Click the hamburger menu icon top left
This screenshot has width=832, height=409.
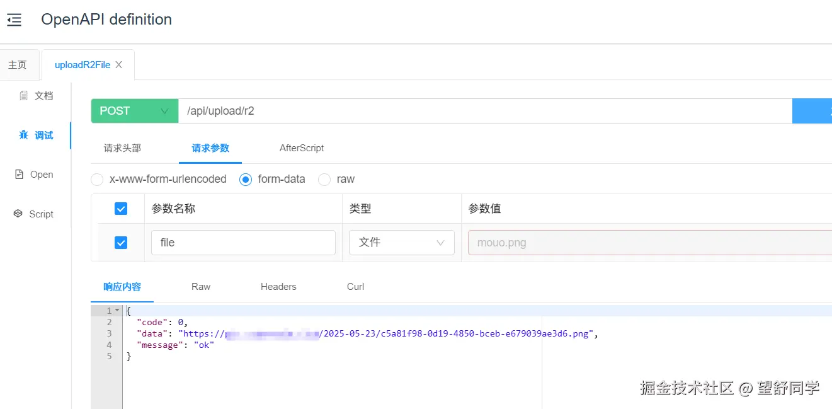pyautogui.click(x=14, y=19)
